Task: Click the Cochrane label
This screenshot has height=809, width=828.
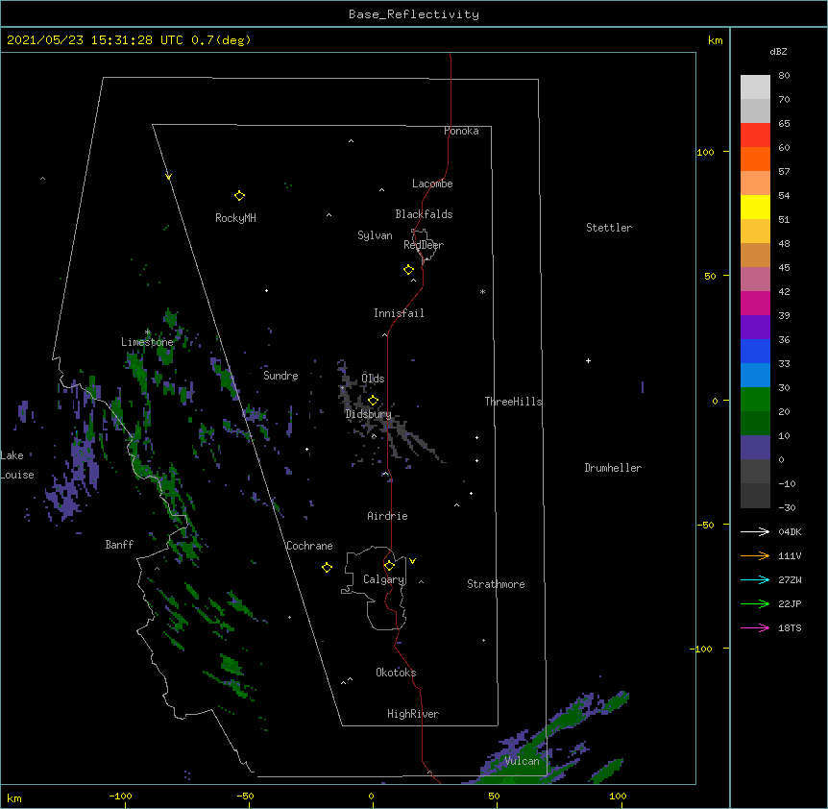Action: 309,546
